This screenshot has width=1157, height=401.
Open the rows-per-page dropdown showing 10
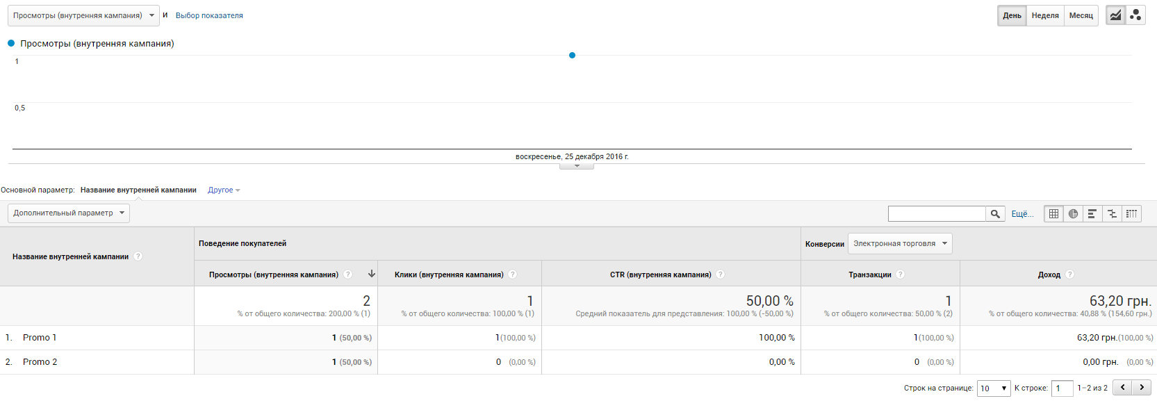click(x=994, y=388)
